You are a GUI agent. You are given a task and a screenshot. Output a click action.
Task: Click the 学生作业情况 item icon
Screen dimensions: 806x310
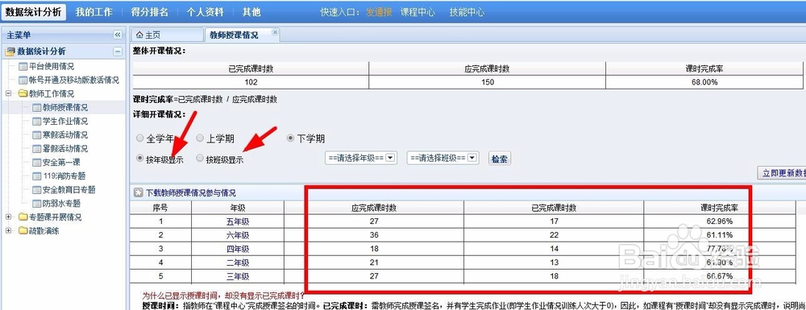click(36, 121)
